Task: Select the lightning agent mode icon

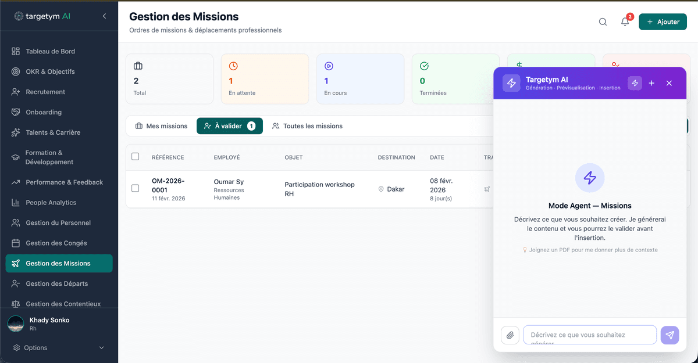Action: (635, 83)
